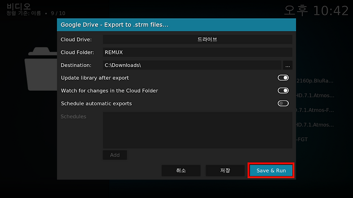
Task: Click the clock showing 오후 10:42
Action: point(316,11)
